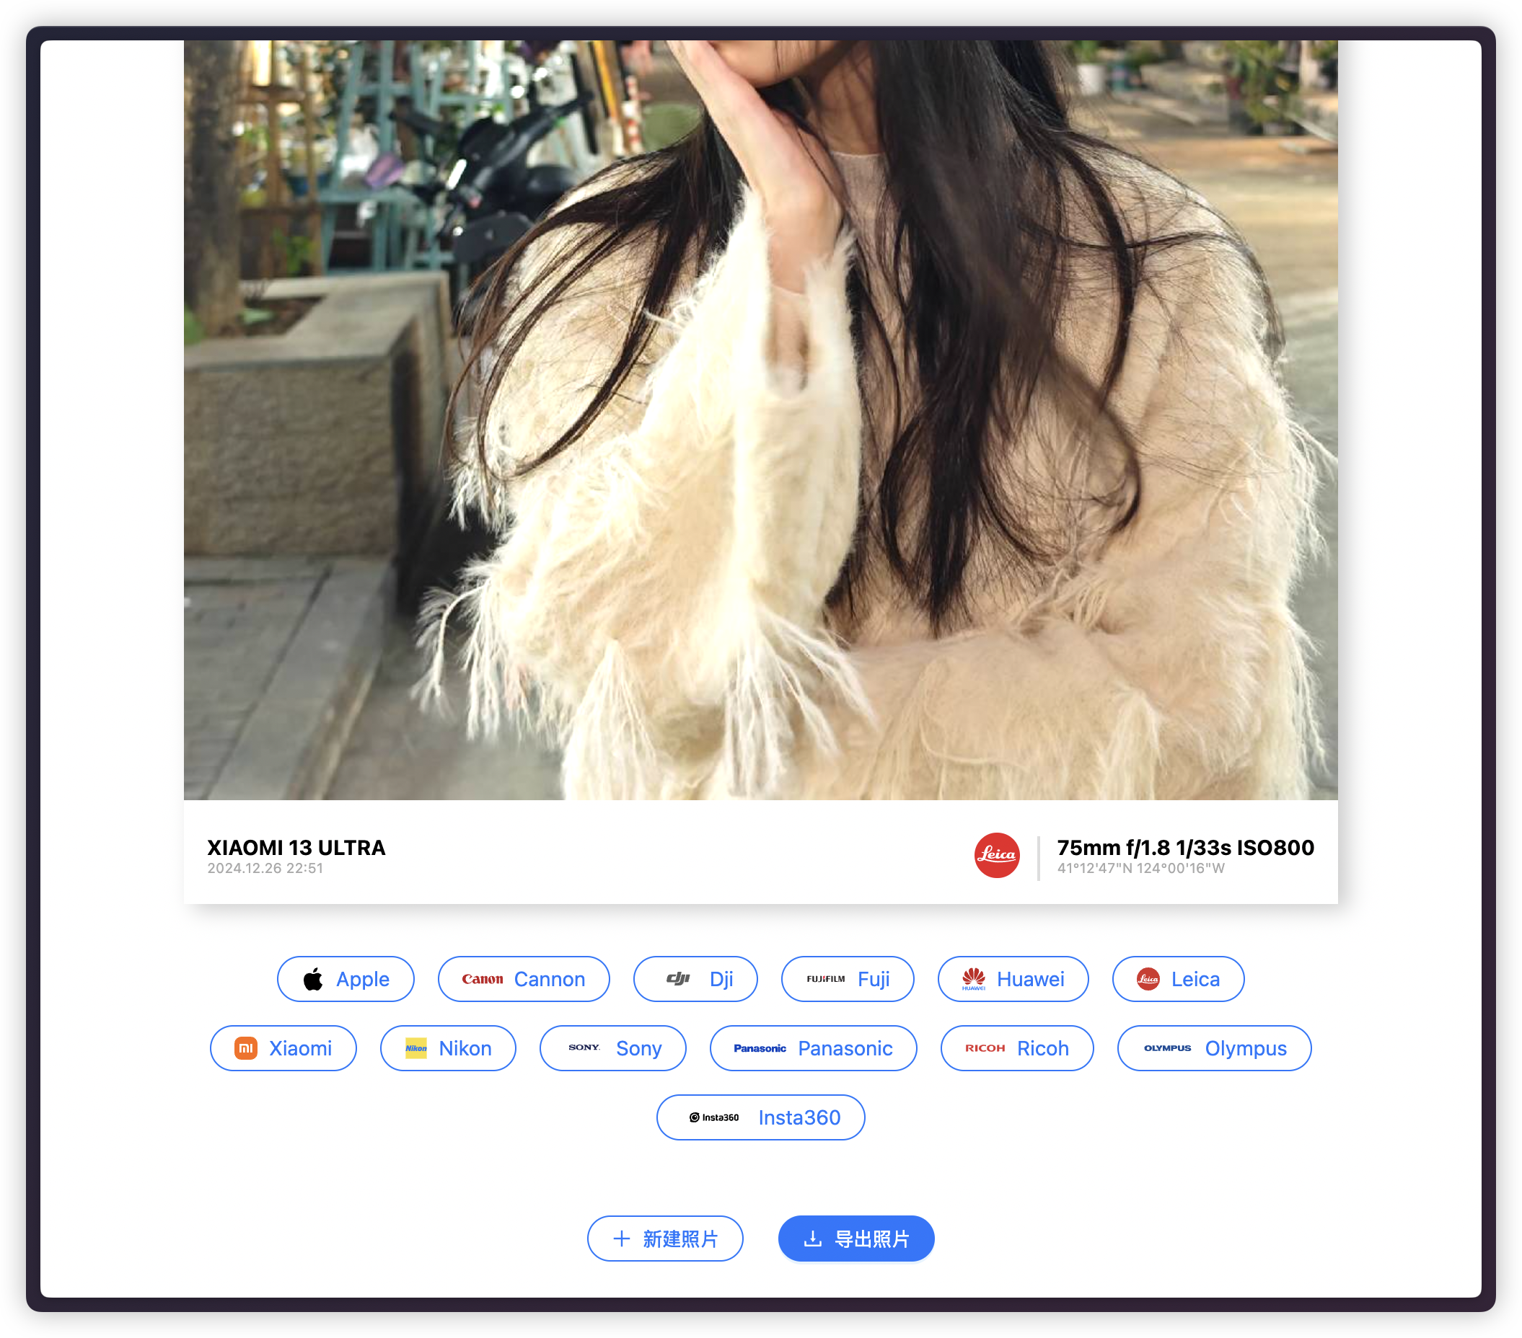Select the Olympus brand button
Screen dimensions: 1522x1338
tap(1214, 1047)
